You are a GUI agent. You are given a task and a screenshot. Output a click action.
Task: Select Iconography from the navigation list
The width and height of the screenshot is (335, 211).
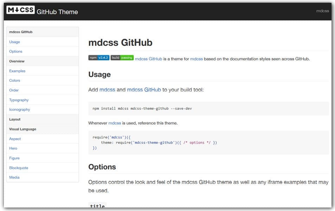click(19, 109)
